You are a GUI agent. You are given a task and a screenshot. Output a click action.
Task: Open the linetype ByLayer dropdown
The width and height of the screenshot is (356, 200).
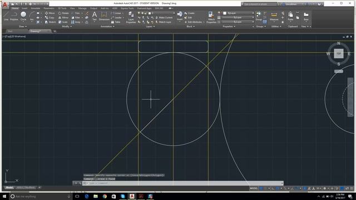[238, 22]
